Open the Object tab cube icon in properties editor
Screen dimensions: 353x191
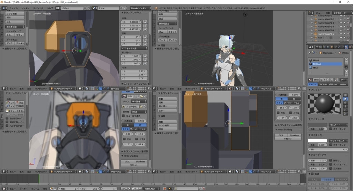pos(332,47)
